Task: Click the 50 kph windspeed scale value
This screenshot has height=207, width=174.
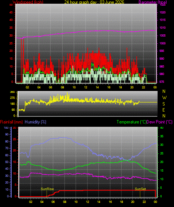Action: [x=11, y=4]
